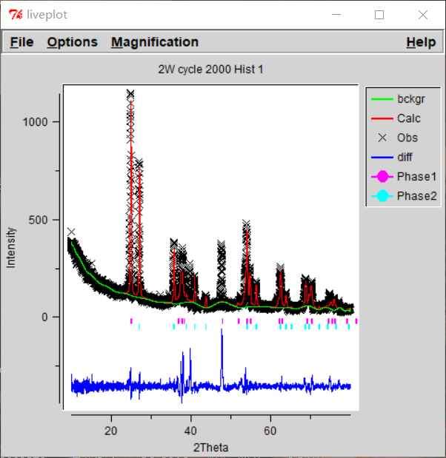Maximize the liveplot window

(379, 14)
